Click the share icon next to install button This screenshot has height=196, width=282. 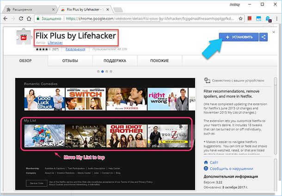tap(264, 36)
